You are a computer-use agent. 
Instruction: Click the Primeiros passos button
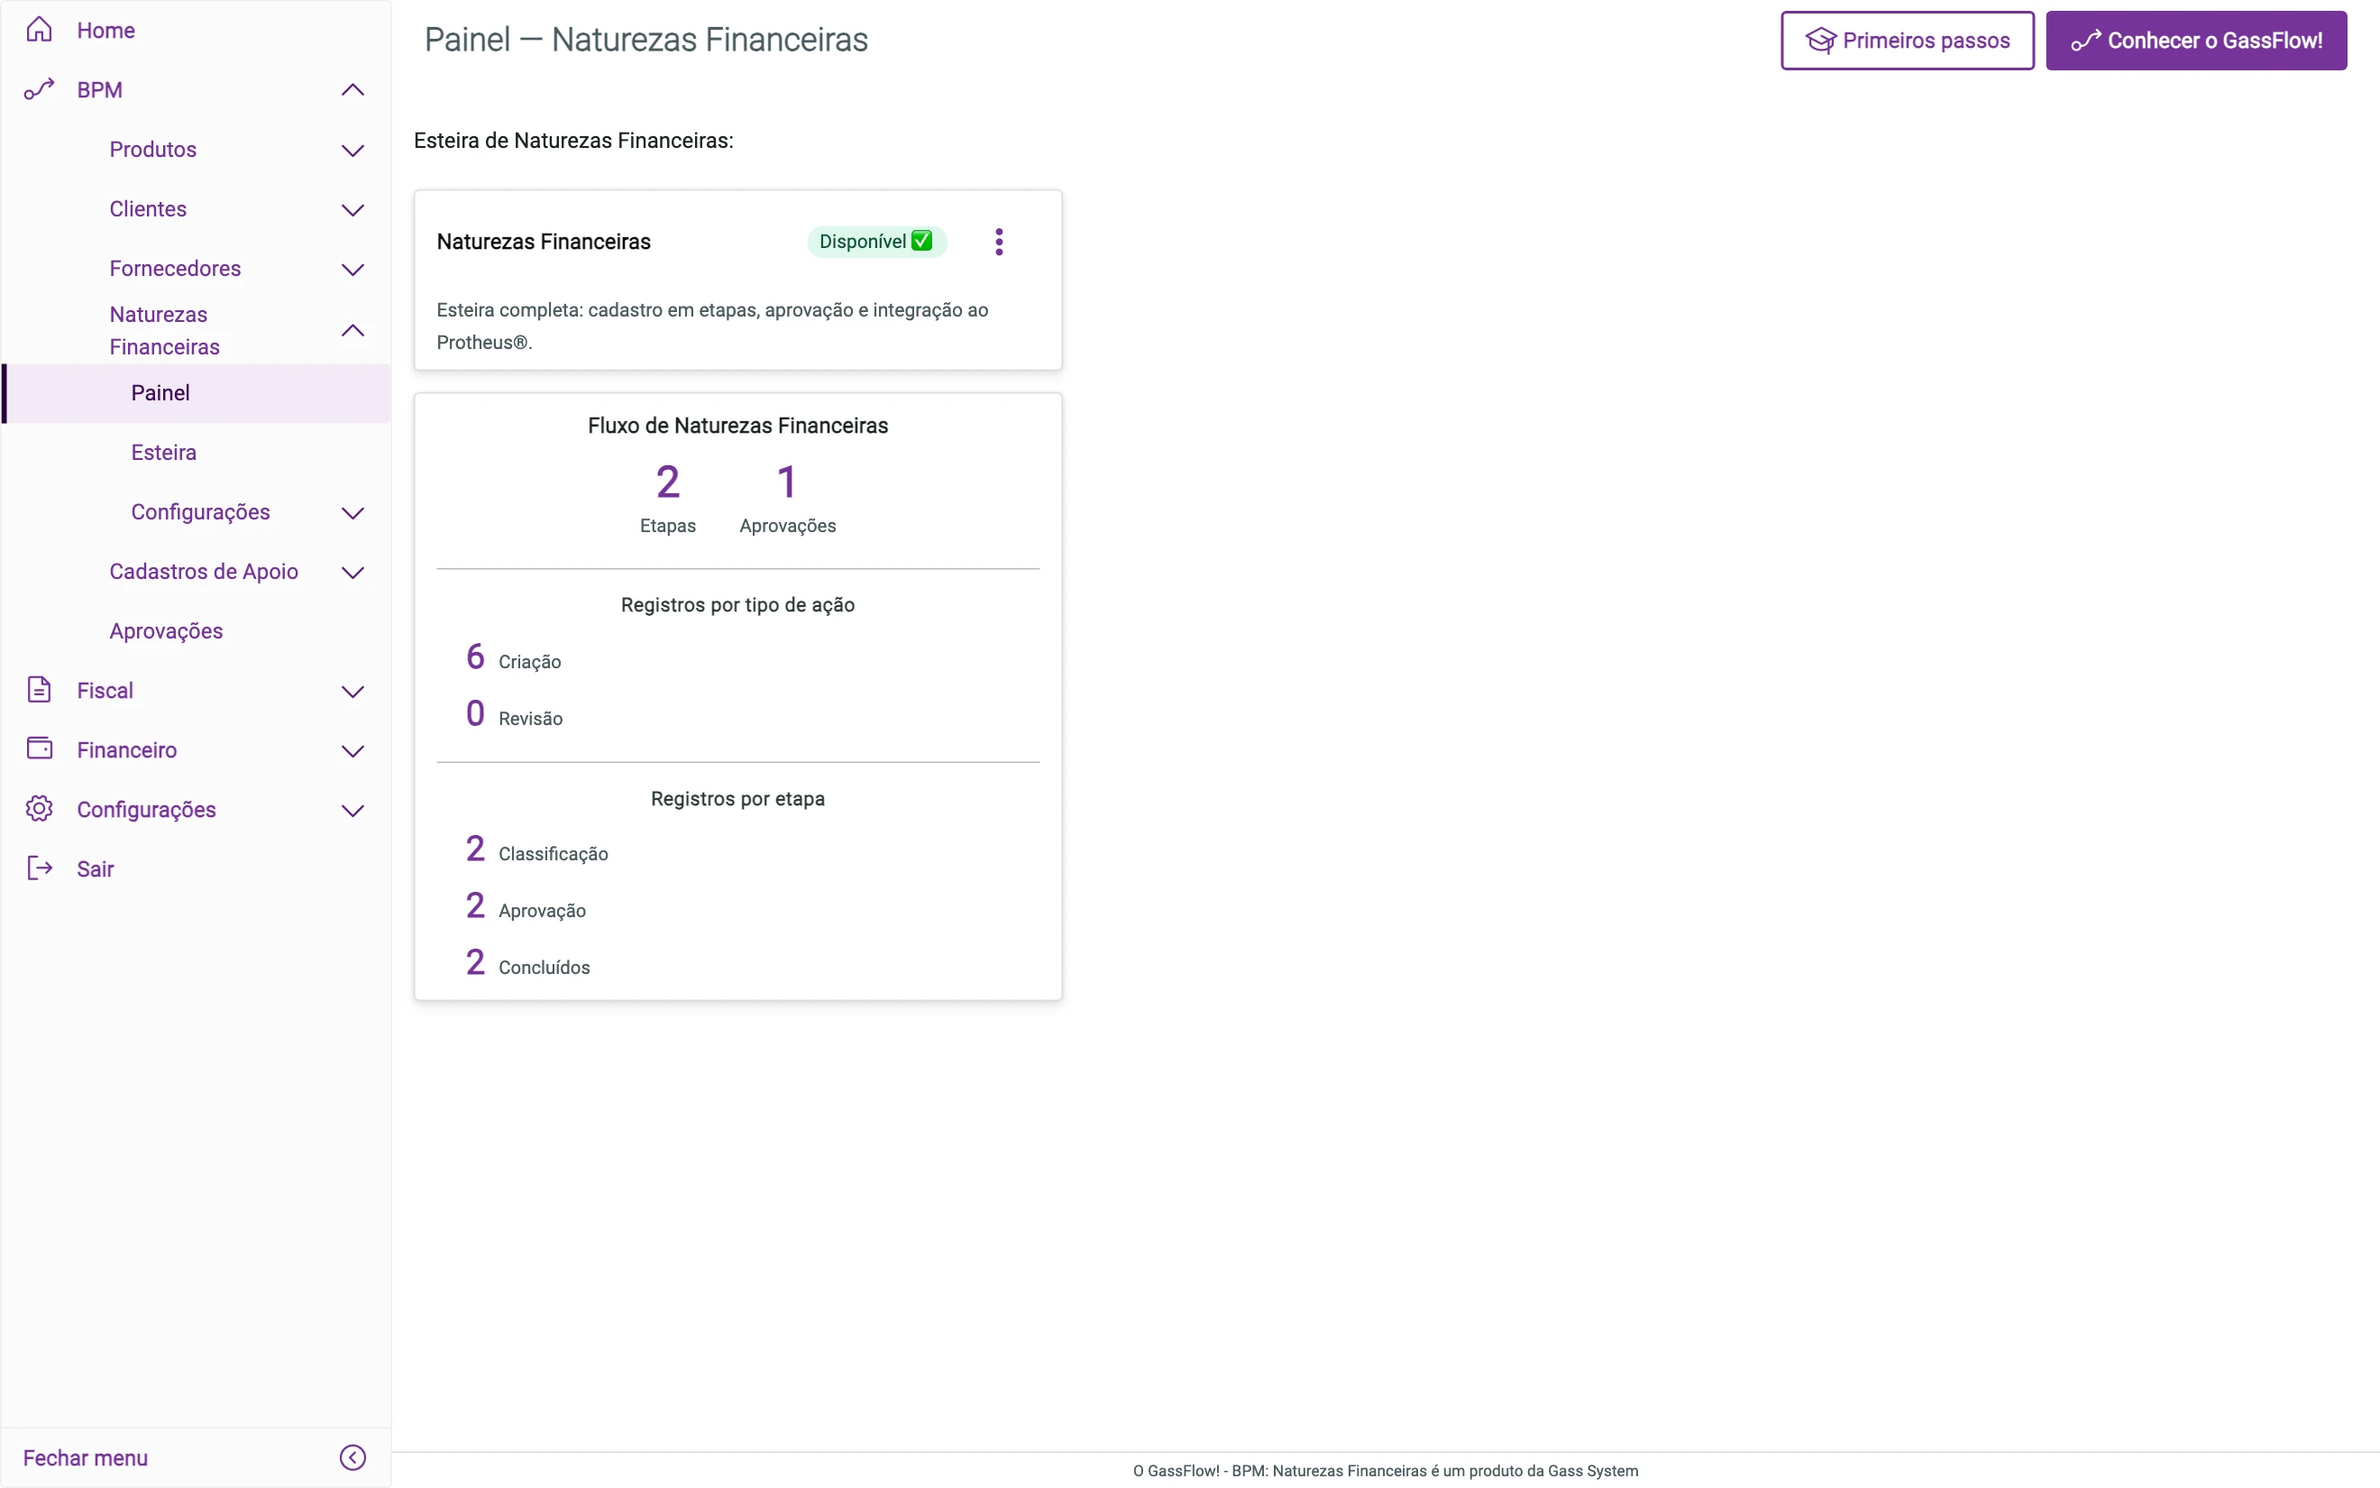(x=1907, y=41)
